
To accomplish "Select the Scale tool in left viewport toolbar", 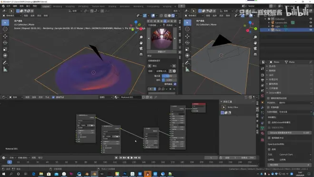I will (5, 49).
